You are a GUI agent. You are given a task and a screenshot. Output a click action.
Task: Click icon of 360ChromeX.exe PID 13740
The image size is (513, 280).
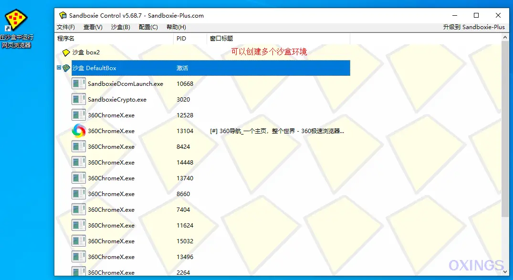click(x=79, y=178)
